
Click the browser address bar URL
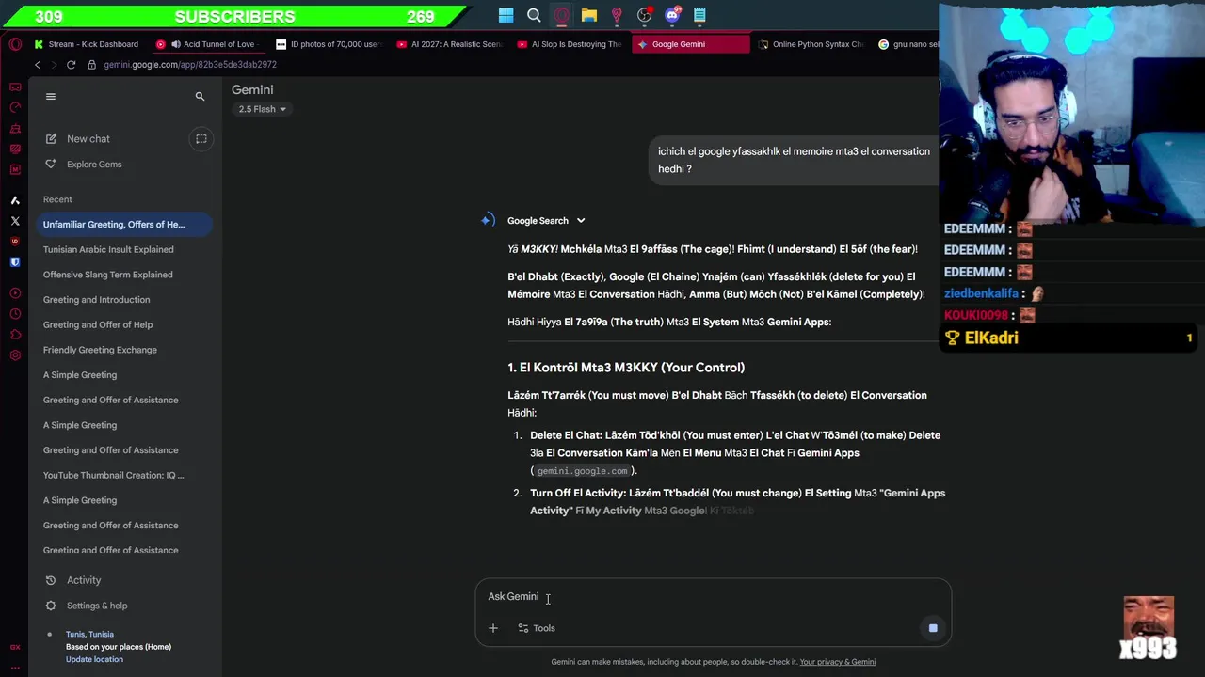click(190, 65)
